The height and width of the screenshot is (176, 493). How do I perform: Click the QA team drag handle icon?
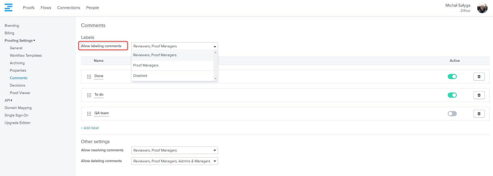coord(89,114)
